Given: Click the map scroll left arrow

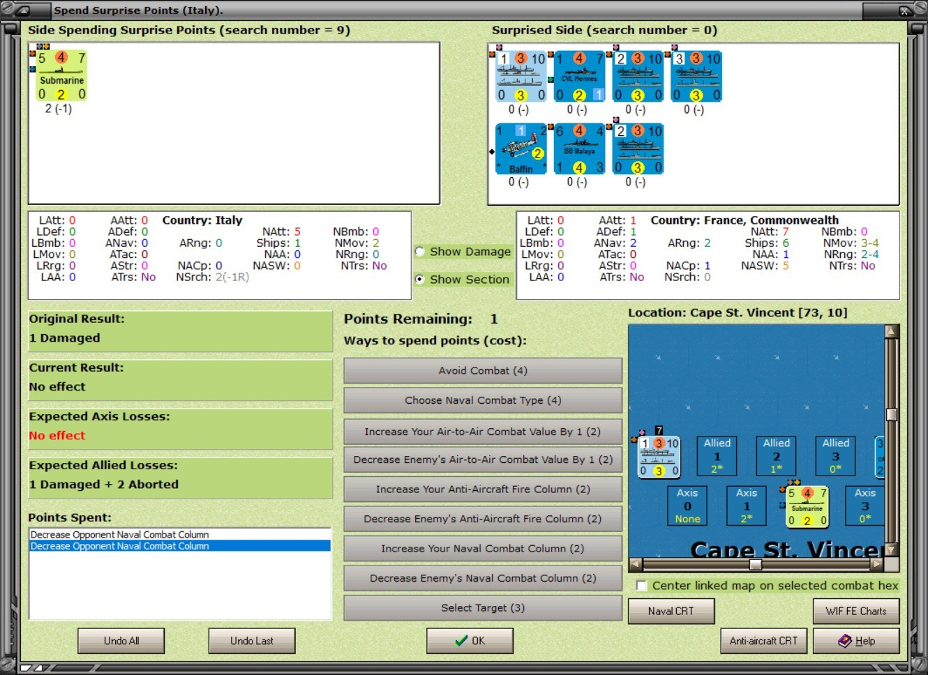Looking at the screenshot, I should [635, 564].
